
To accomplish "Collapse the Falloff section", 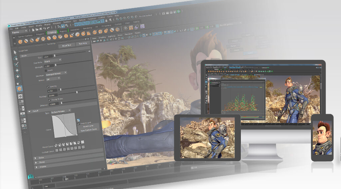I will point(29,111).
